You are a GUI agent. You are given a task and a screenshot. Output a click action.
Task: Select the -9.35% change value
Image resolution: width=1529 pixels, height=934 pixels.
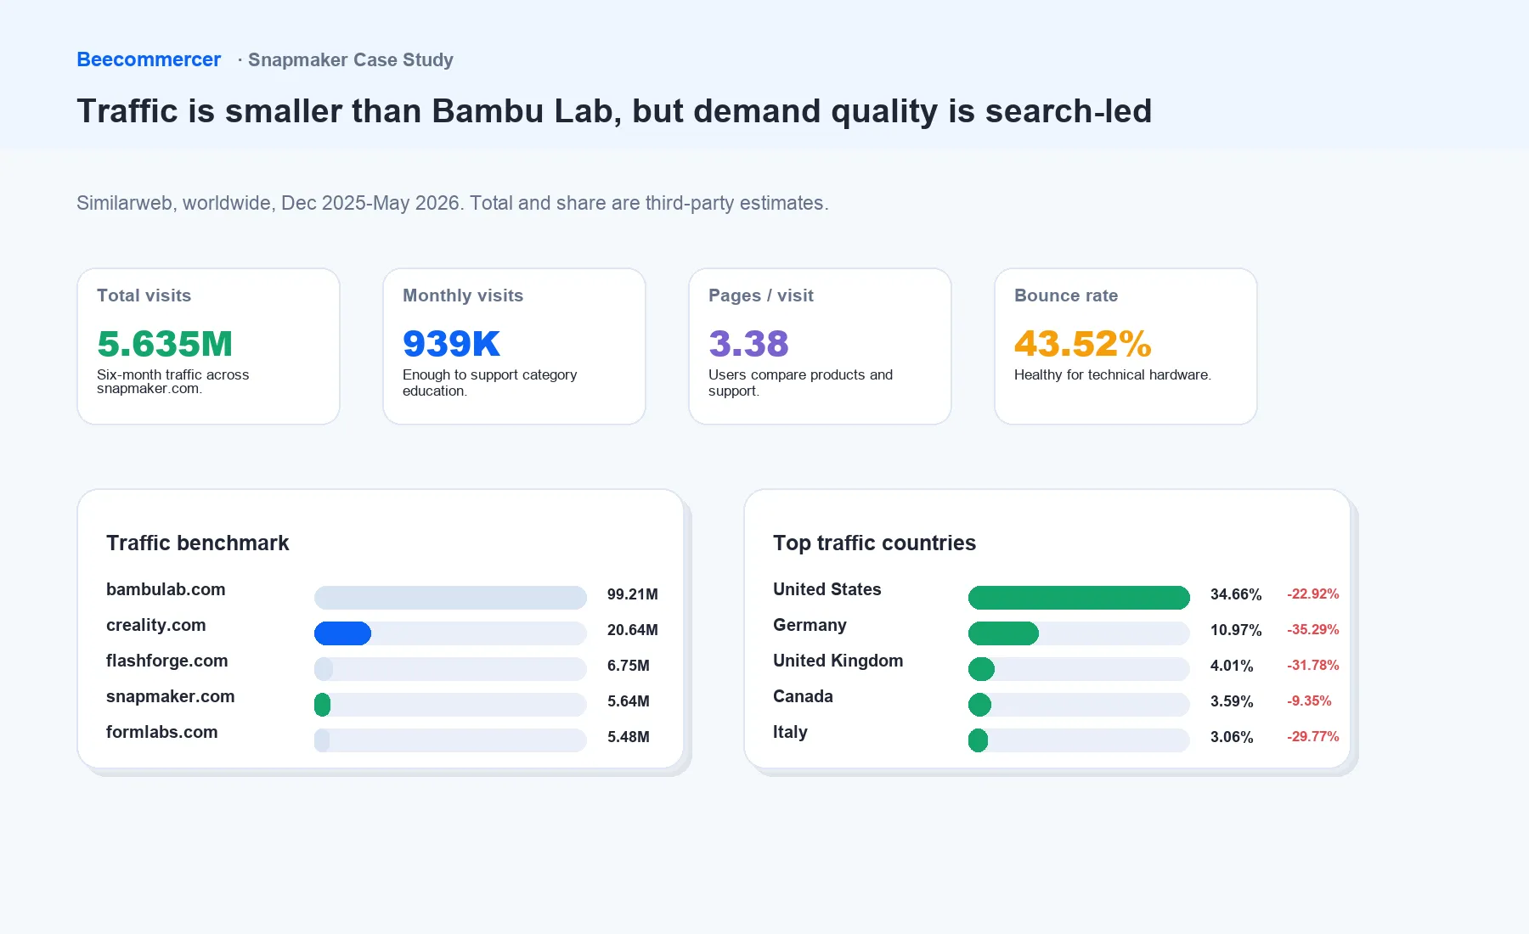click(1309, 701)
